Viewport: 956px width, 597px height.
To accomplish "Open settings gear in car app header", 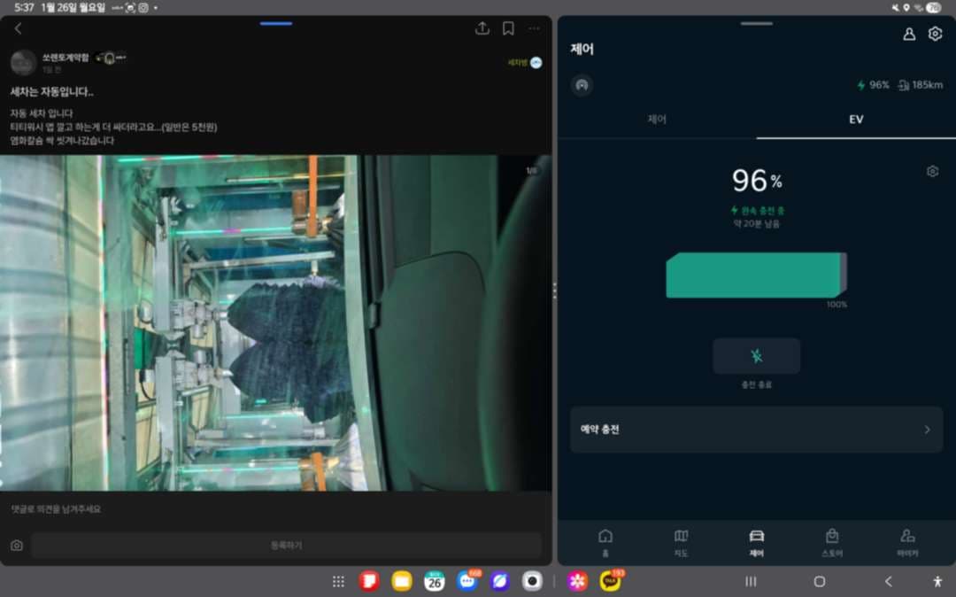I will [x=935, y=34].
